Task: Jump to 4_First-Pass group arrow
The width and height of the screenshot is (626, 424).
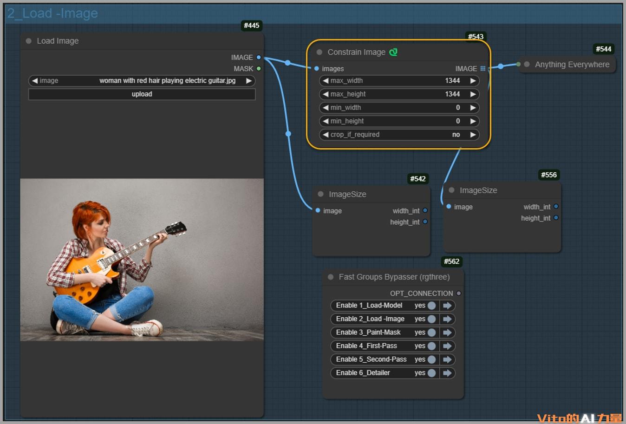Action: click(x=447, y=346)
